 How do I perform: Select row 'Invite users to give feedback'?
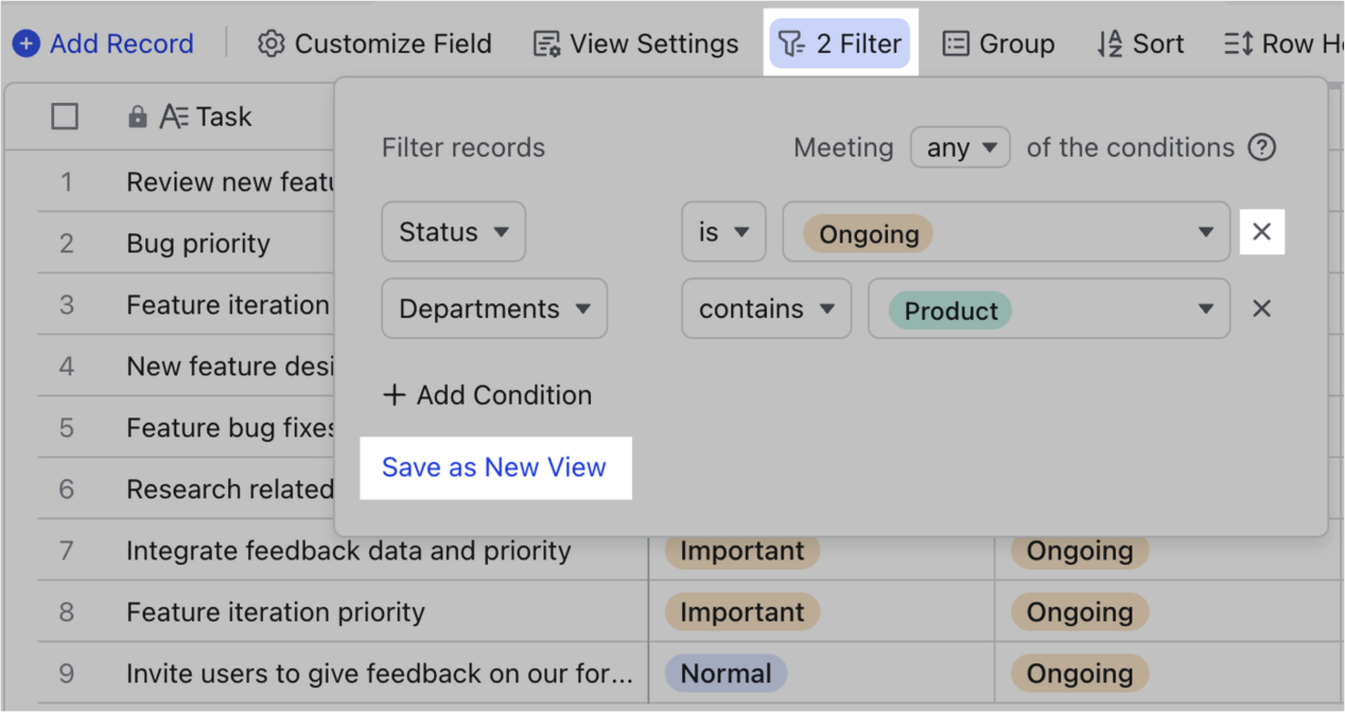[379, 673]
